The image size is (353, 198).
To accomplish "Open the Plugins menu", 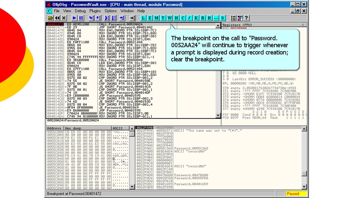I will (95, 11).
